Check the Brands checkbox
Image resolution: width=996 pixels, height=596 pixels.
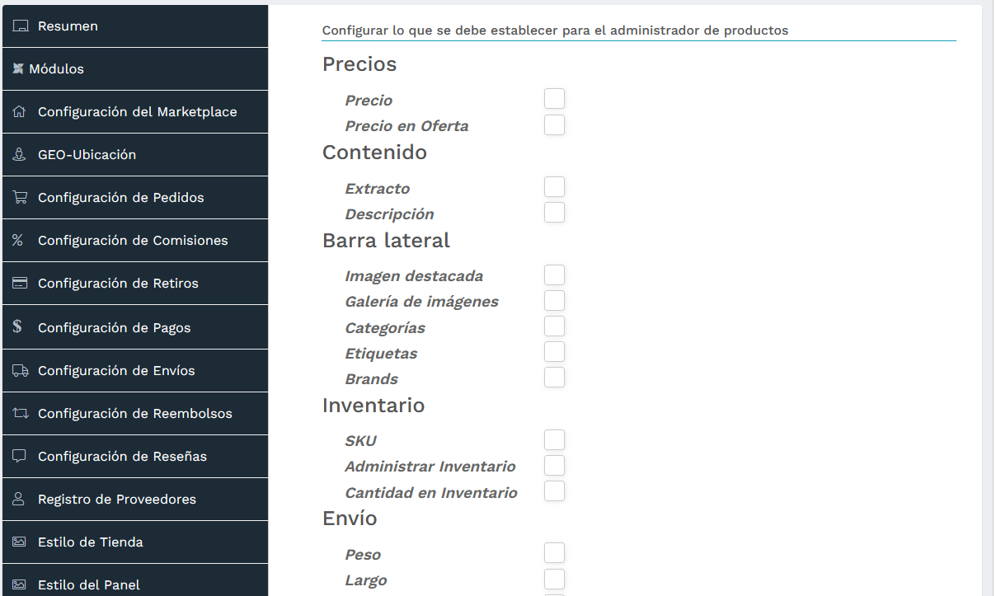pyautogui.click(x=554, y=377)
